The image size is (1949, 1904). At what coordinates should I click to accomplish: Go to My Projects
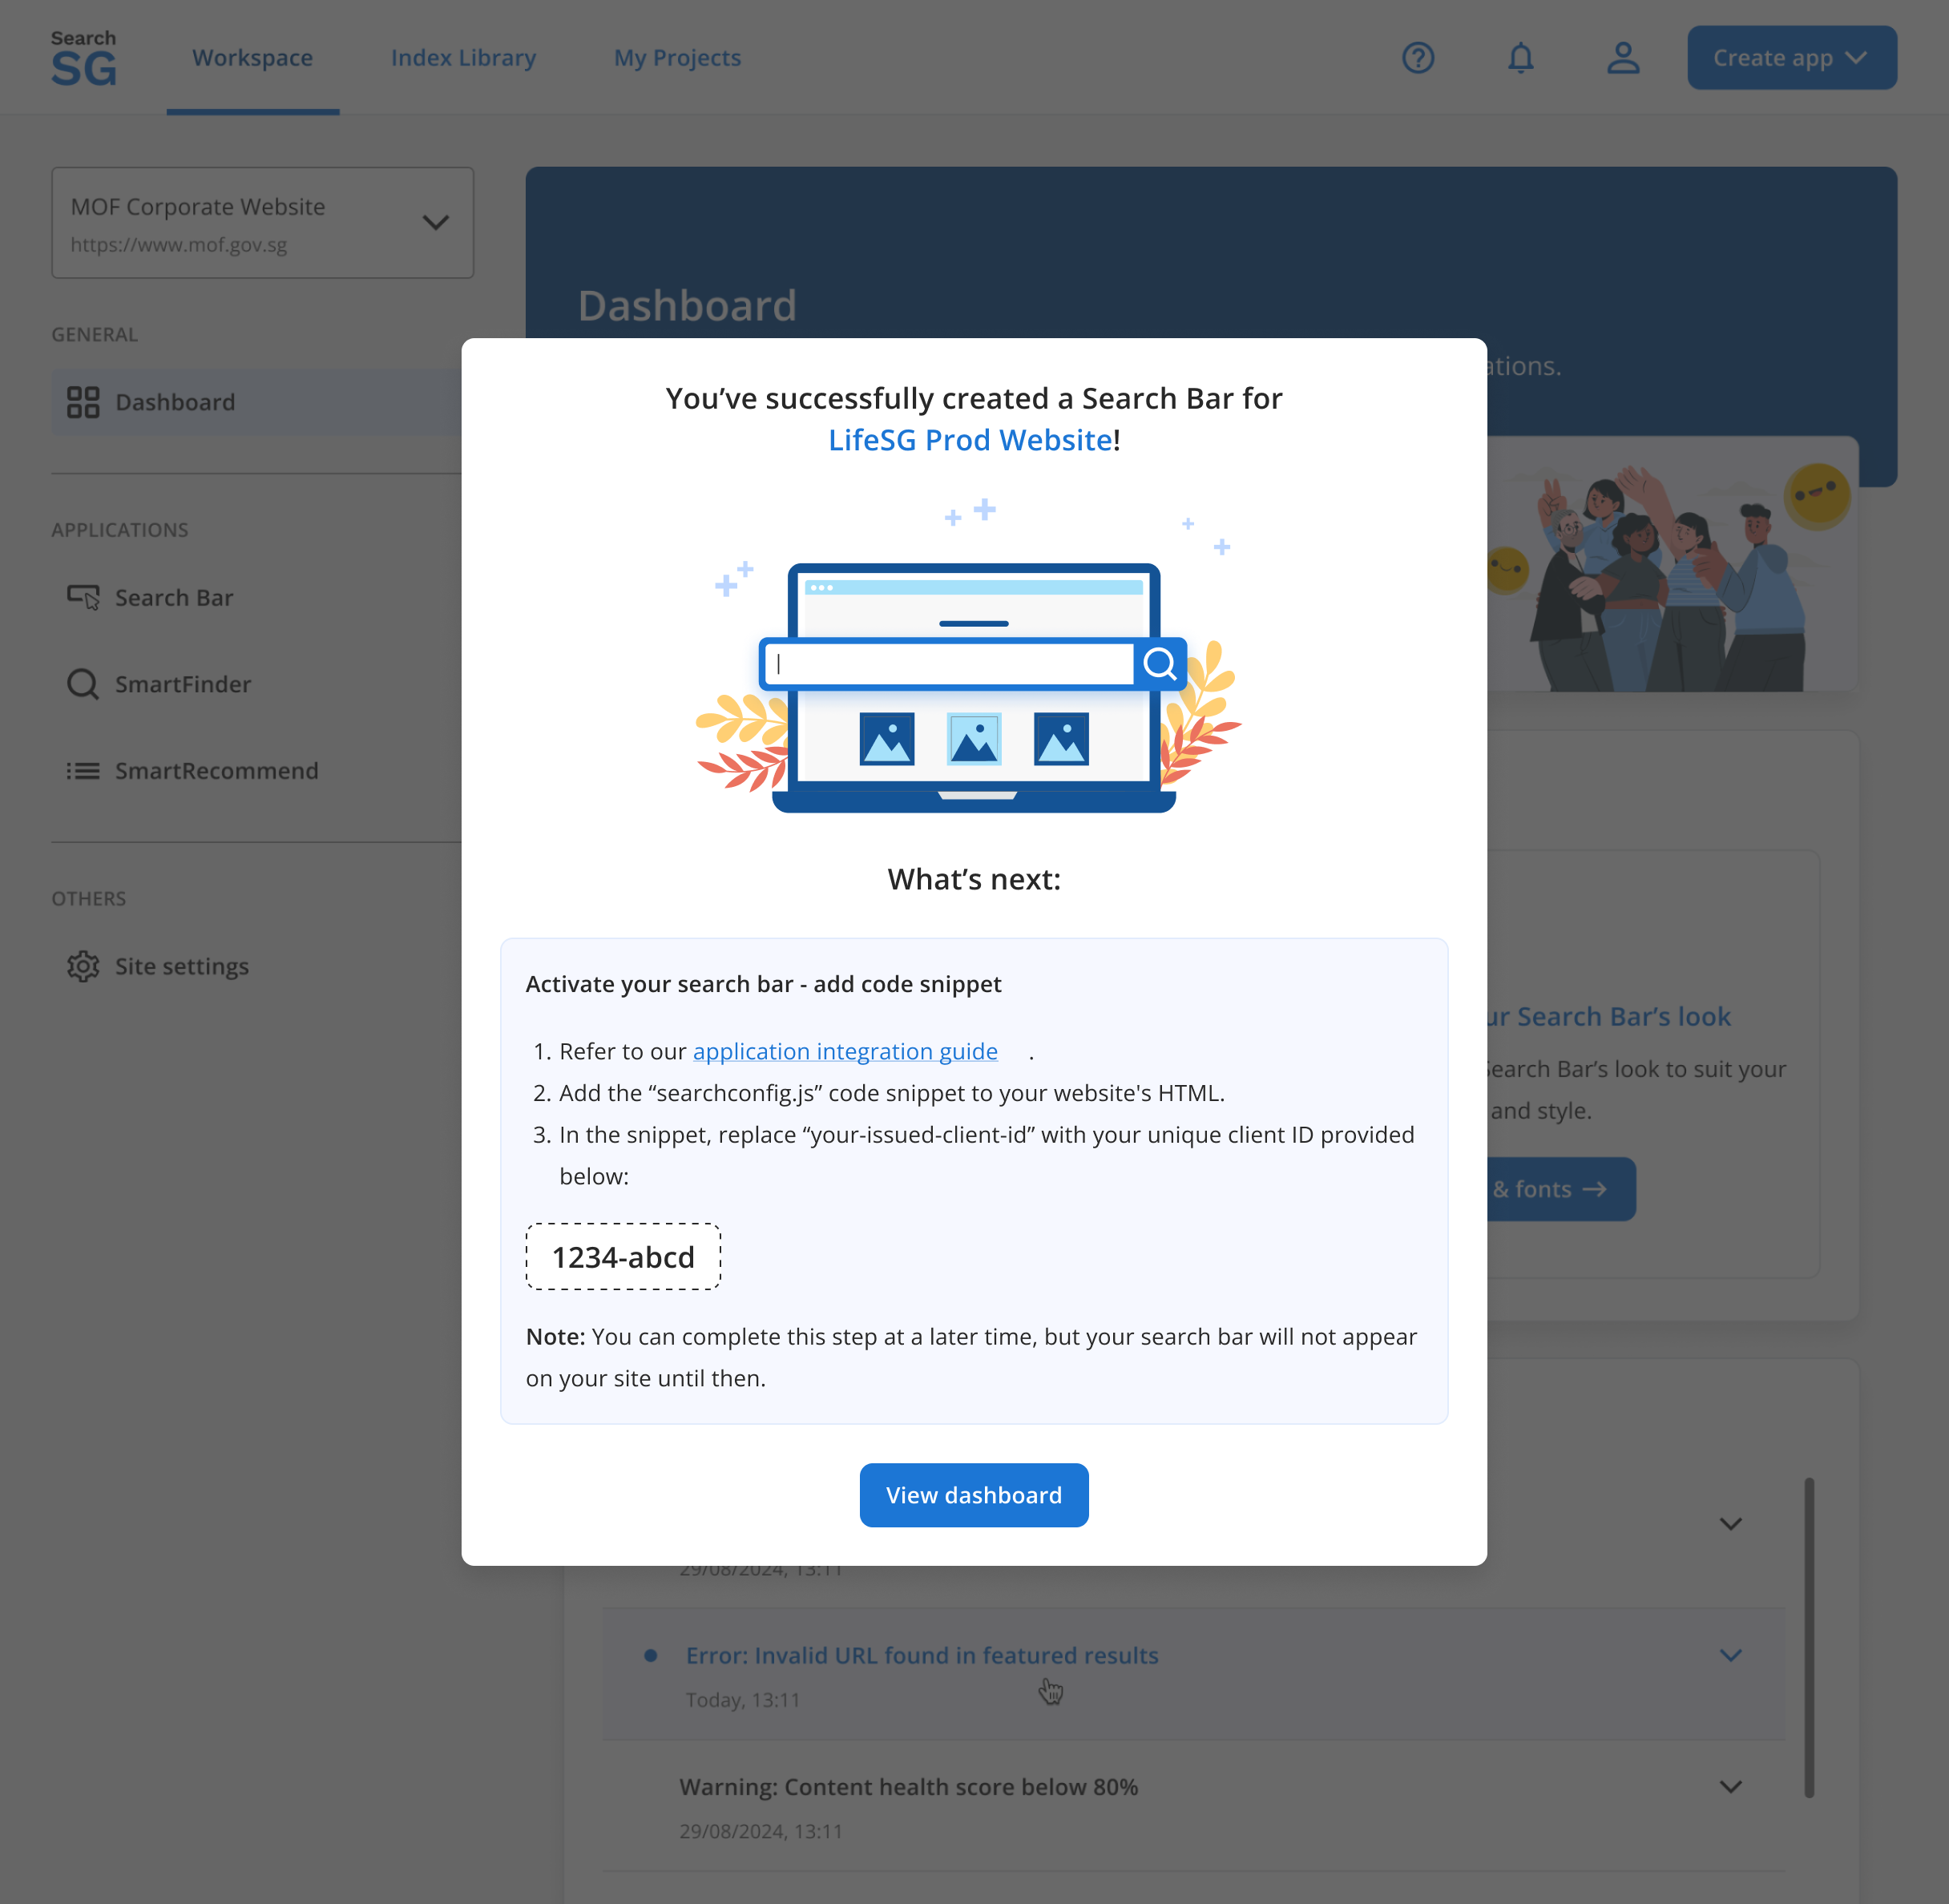click(x=677, y=57)
